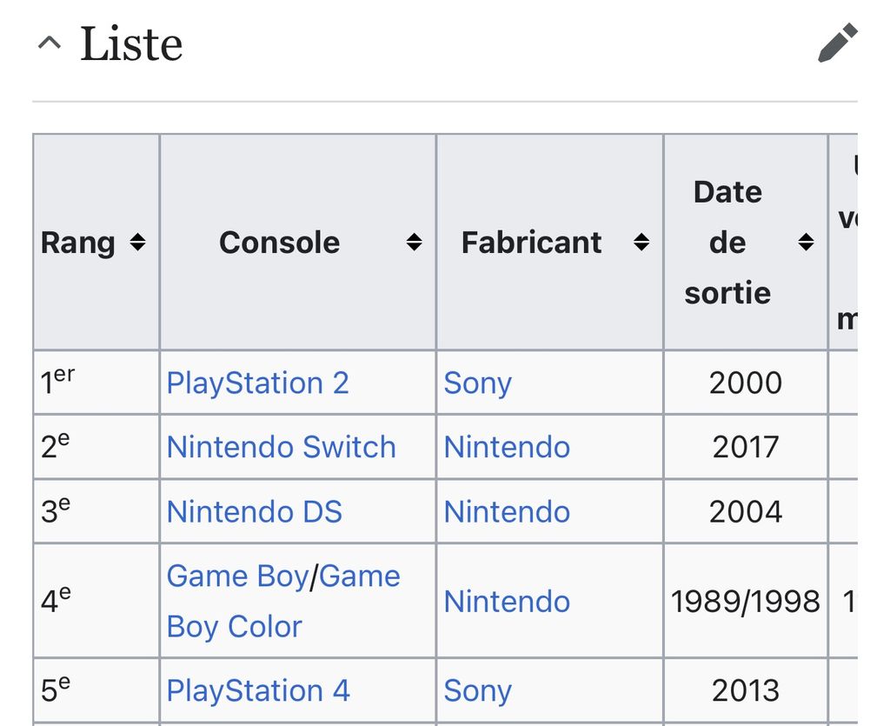
Task: Open Nintendo link in Game Boy row
Action: tap(507, 601)
